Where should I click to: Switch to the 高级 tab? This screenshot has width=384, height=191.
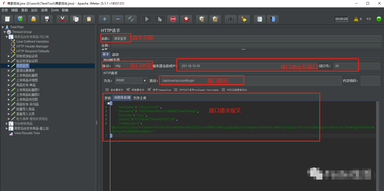click(115, 55)
